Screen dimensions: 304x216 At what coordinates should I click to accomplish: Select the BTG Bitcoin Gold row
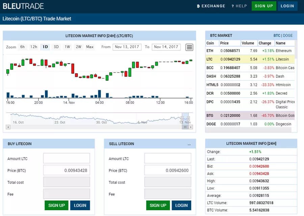[x=250, y=116]
